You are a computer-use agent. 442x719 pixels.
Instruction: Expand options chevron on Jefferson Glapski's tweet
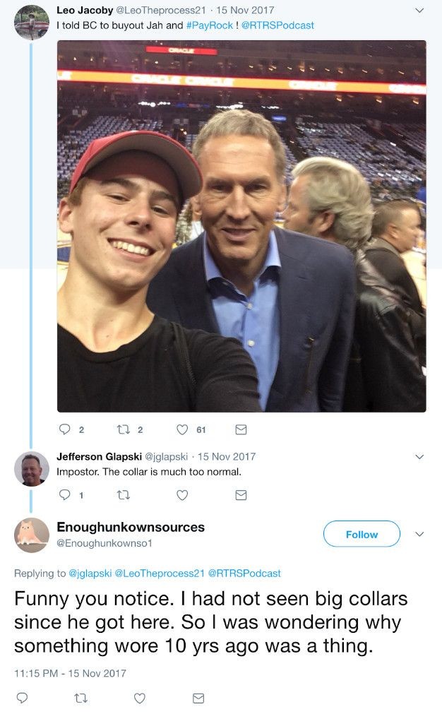419,457
